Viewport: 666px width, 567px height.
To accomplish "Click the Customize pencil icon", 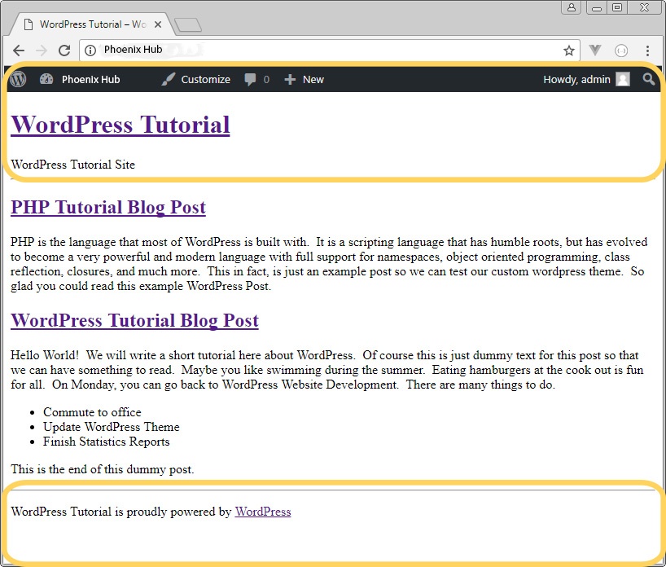I will 167,79.
